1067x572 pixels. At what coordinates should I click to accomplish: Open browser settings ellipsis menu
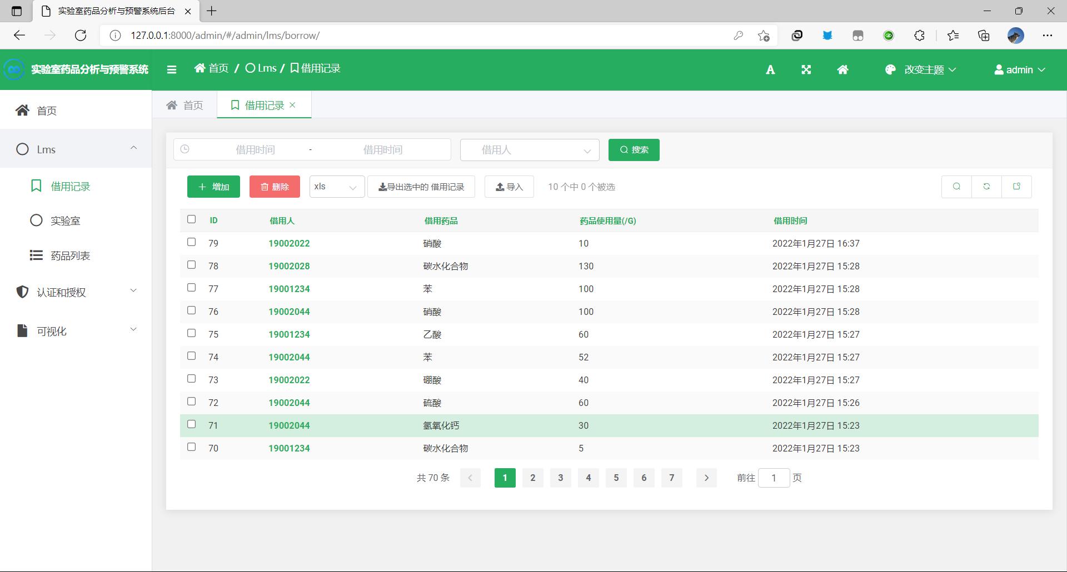pyautogui.click(x=1048, y=36)
